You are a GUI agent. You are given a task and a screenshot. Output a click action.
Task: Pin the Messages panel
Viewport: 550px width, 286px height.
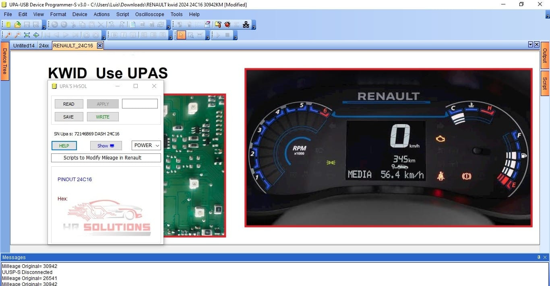pos(539,257)
